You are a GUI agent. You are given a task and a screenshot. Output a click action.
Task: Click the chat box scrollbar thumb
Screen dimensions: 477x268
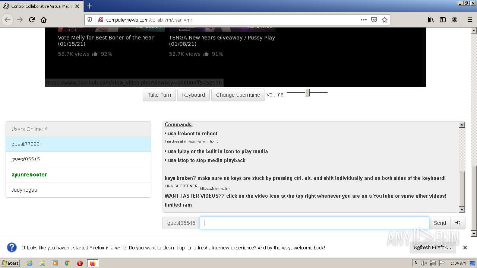pos(462,188)
